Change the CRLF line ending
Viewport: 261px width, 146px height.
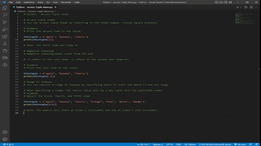[x=179, y=144]
